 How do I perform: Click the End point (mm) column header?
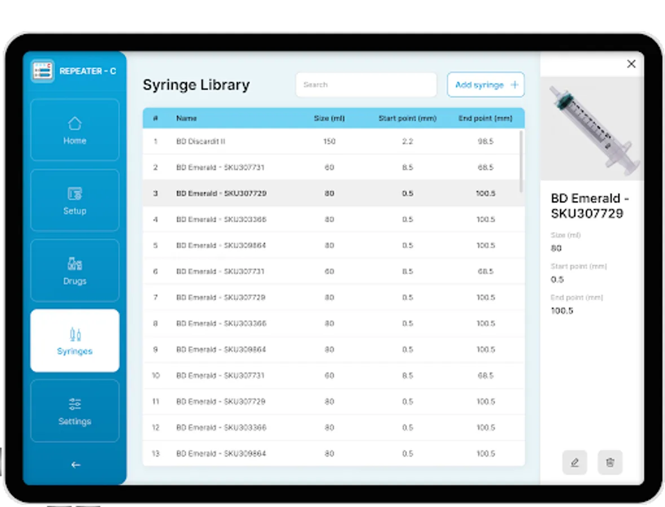click(485, 118)
